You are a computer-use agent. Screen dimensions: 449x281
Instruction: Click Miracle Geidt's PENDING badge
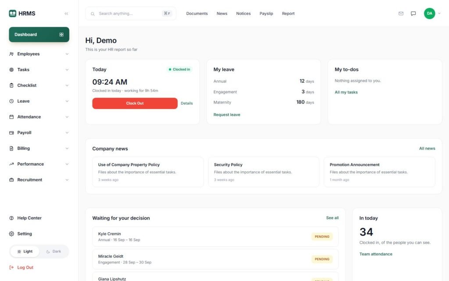tap(322, 259)
